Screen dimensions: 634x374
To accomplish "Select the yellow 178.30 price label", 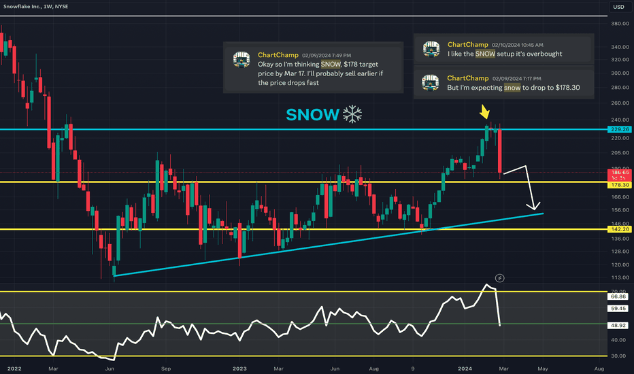I will point(620,185).
